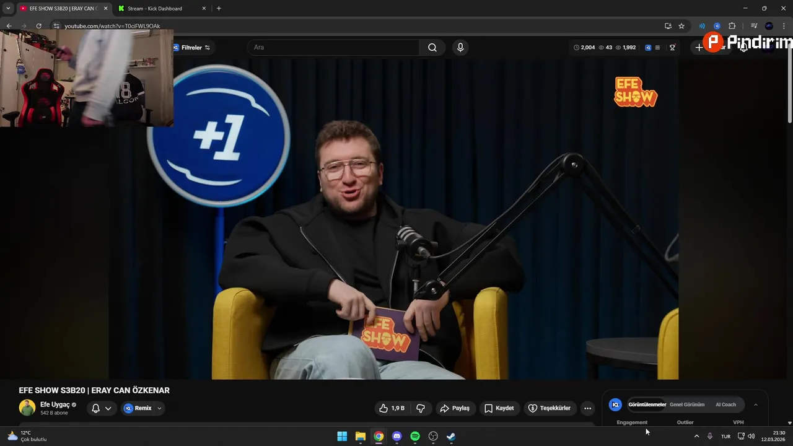Screen dimensions: 793x446
Task: Expand subscription options chevron beside the bell
Action: click(x=108, y=408)
